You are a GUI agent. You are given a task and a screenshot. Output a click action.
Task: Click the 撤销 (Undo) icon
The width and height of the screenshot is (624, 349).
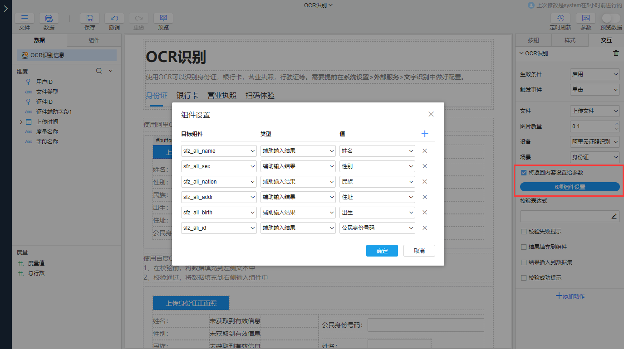(x=114, y=18)
